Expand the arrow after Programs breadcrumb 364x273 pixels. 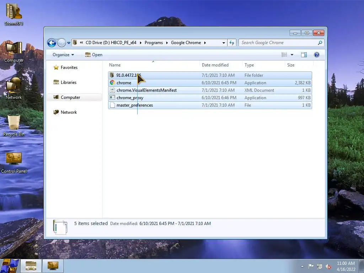[167, 43]
